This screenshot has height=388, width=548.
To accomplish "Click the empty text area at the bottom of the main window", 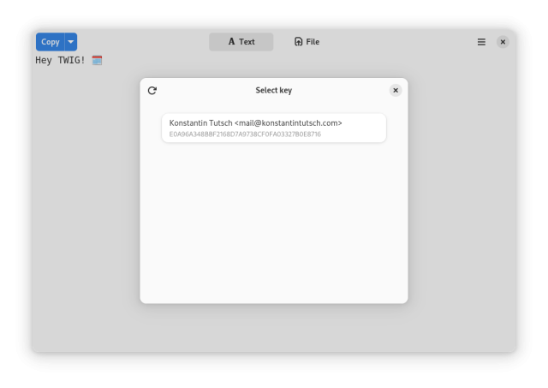I will click(273, 330).
